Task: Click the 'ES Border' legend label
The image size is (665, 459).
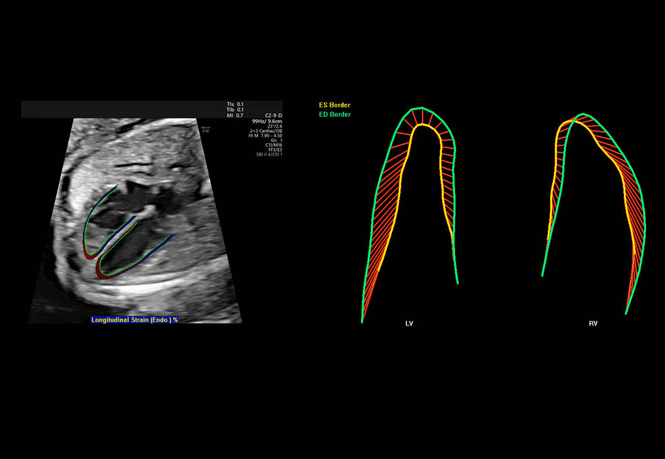Action: click(x=335, y=105)
